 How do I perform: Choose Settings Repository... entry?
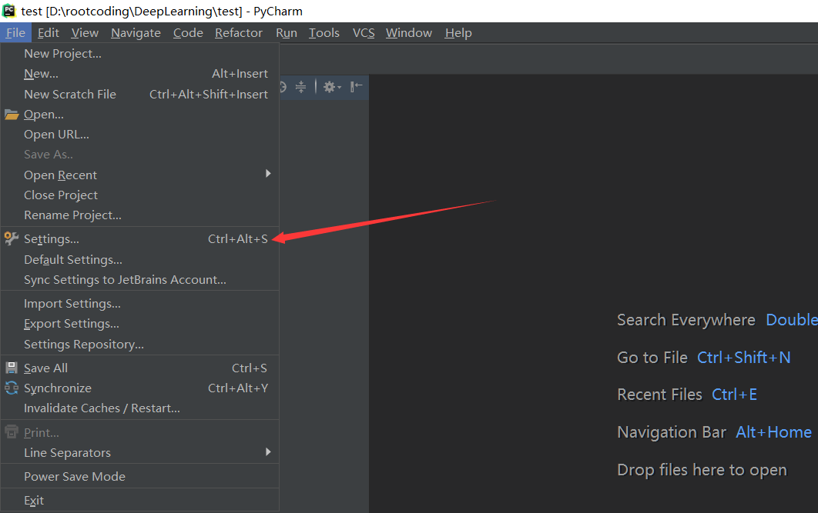pos(140,345)
